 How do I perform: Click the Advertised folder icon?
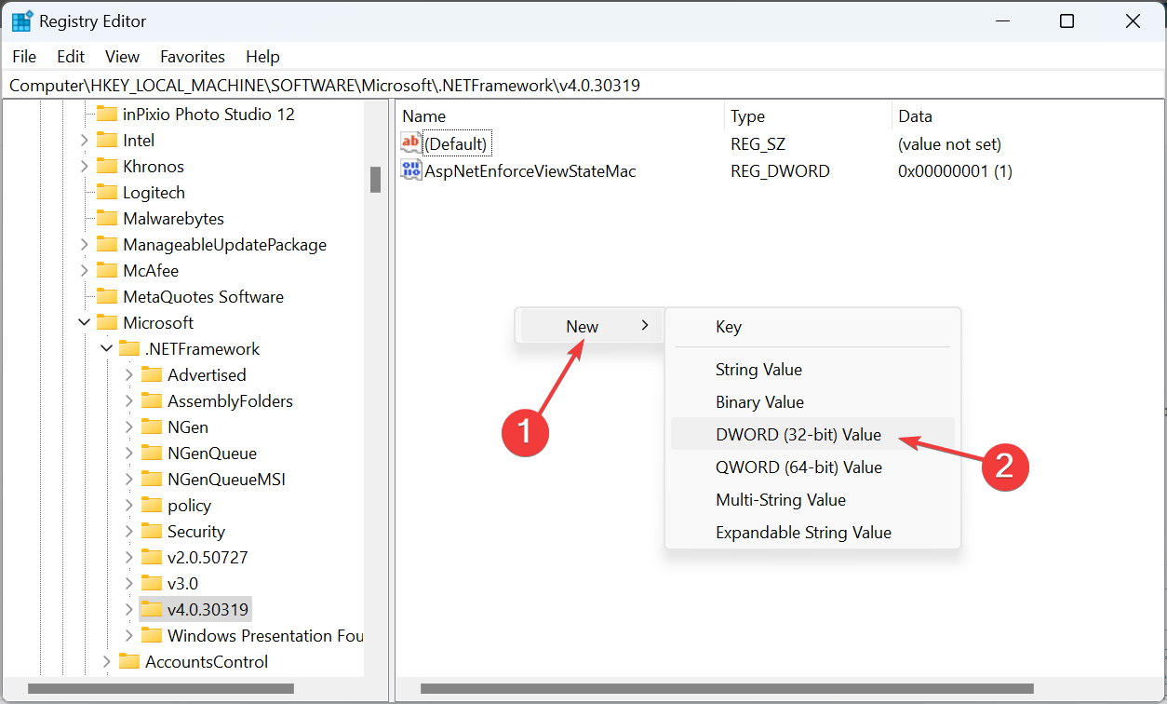tap(151, 374)
